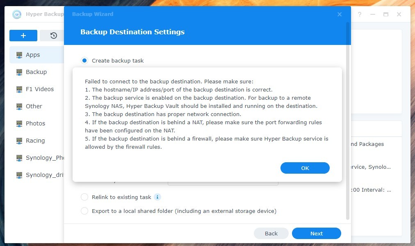
Task: Open the help question mark icon
Action: [x=360, y=14]
